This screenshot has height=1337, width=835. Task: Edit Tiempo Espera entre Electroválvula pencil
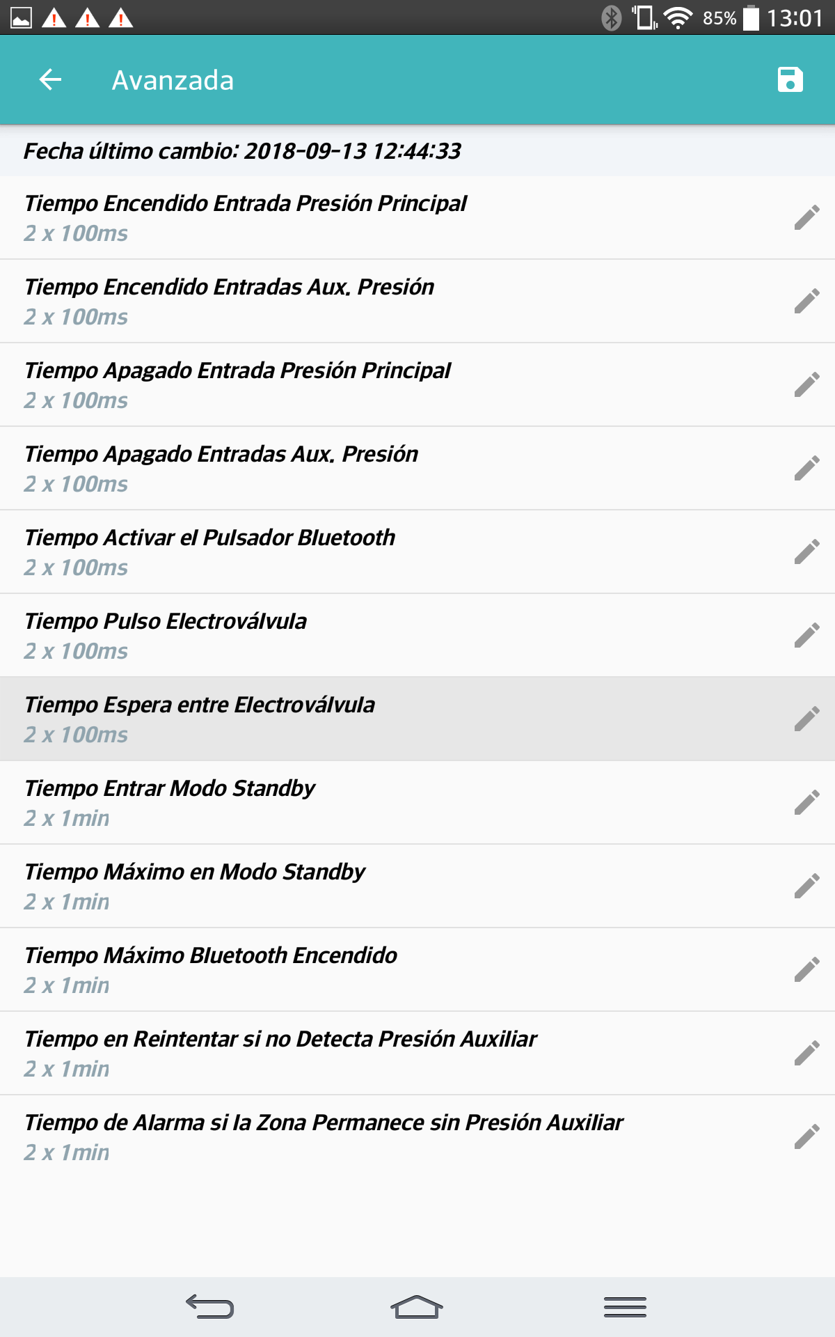pyautogui.click(x=806, y=719)
